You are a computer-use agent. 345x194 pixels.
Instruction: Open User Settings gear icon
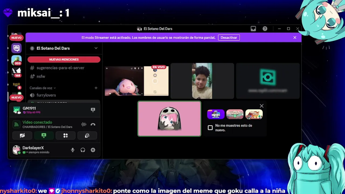(x=93, y=150)
